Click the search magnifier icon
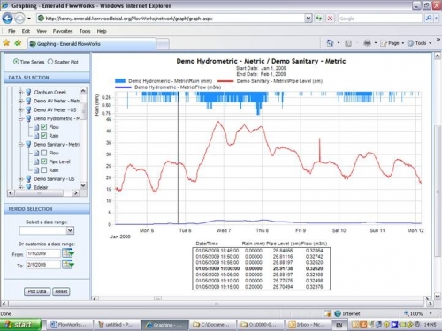Screen dimensions: 442x331 coord(429,19)
